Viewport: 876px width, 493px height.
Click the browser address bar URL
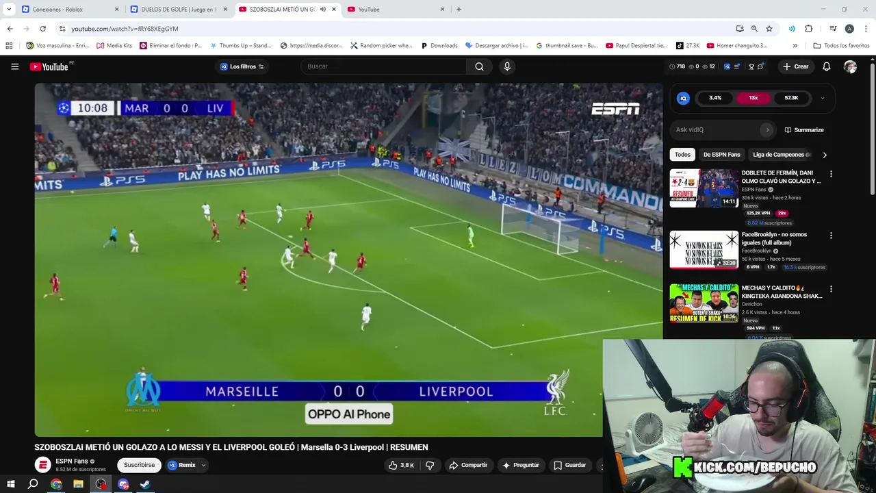click(125, 29)
